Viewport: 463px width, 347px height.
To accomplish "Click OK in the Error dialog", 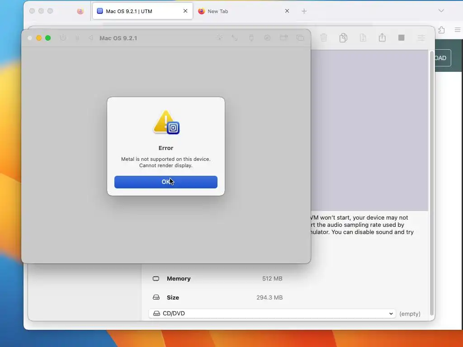I will pos(165,182).
